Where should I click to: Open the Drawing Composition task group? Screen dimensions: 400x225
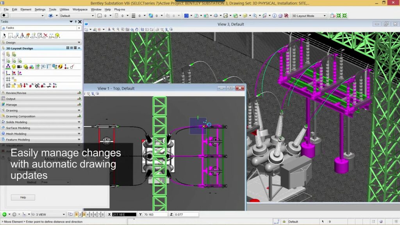click(41, 116)
